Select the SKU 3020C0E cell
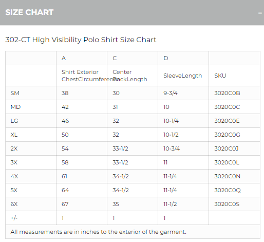Image resolution: width=264 pixels, height=242 pixels. (234, 121)
